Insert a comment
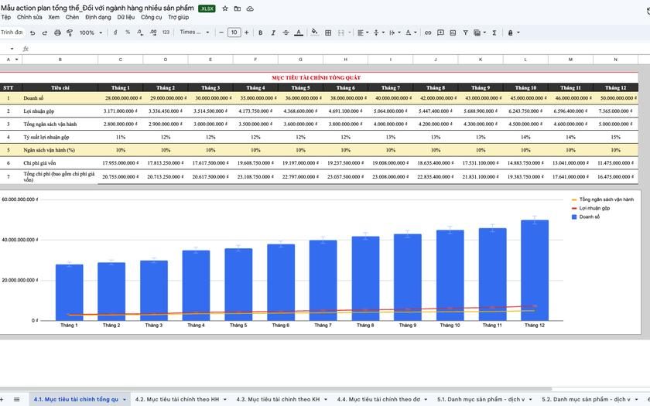This screenshot has height=406, width=650. (x=440, y=32)
